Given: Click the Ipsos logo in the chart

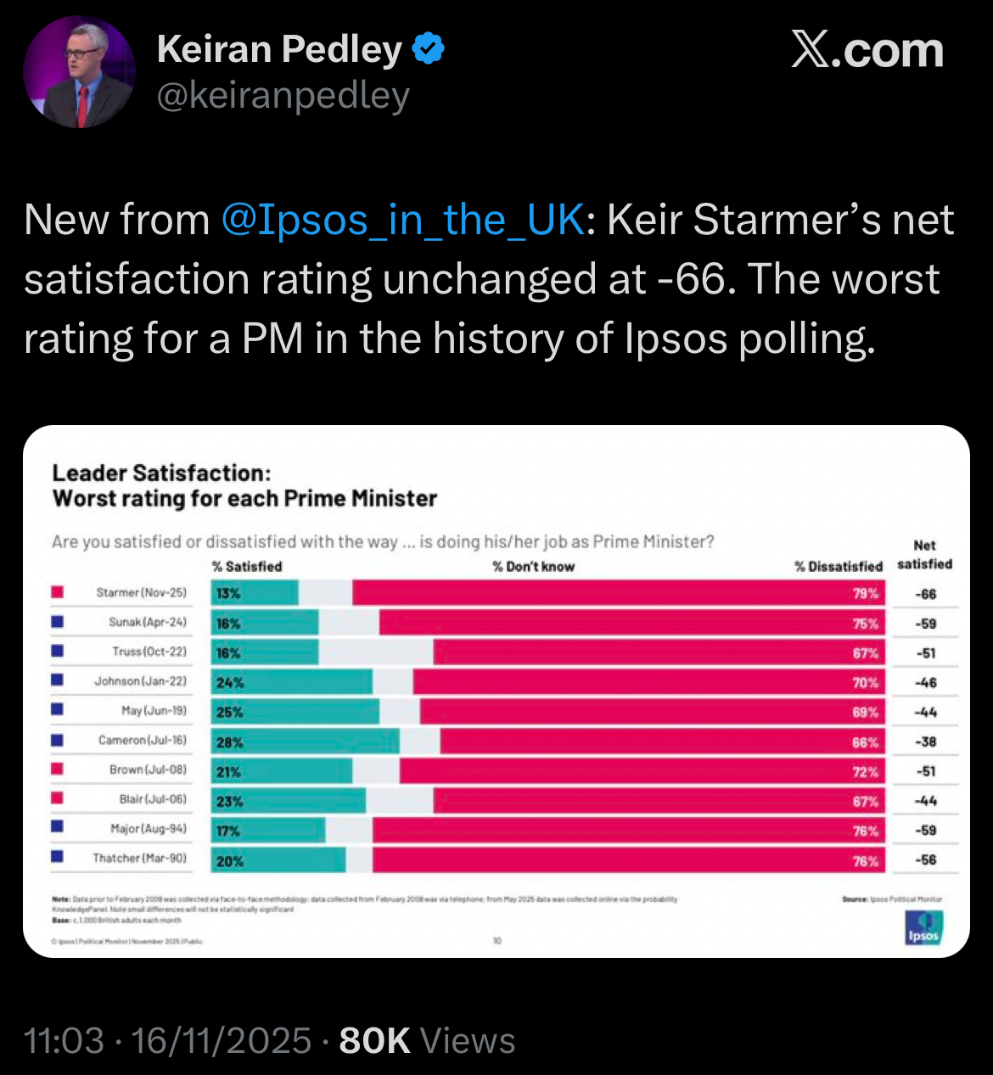Looking at the screenshot, I should tap(923, 927).
